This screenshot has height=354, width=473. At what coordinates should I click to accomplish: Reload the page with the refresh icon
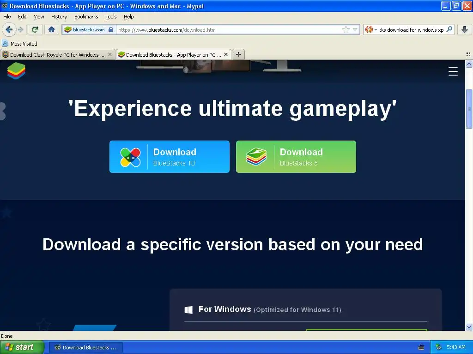click(x=35, y=29)
